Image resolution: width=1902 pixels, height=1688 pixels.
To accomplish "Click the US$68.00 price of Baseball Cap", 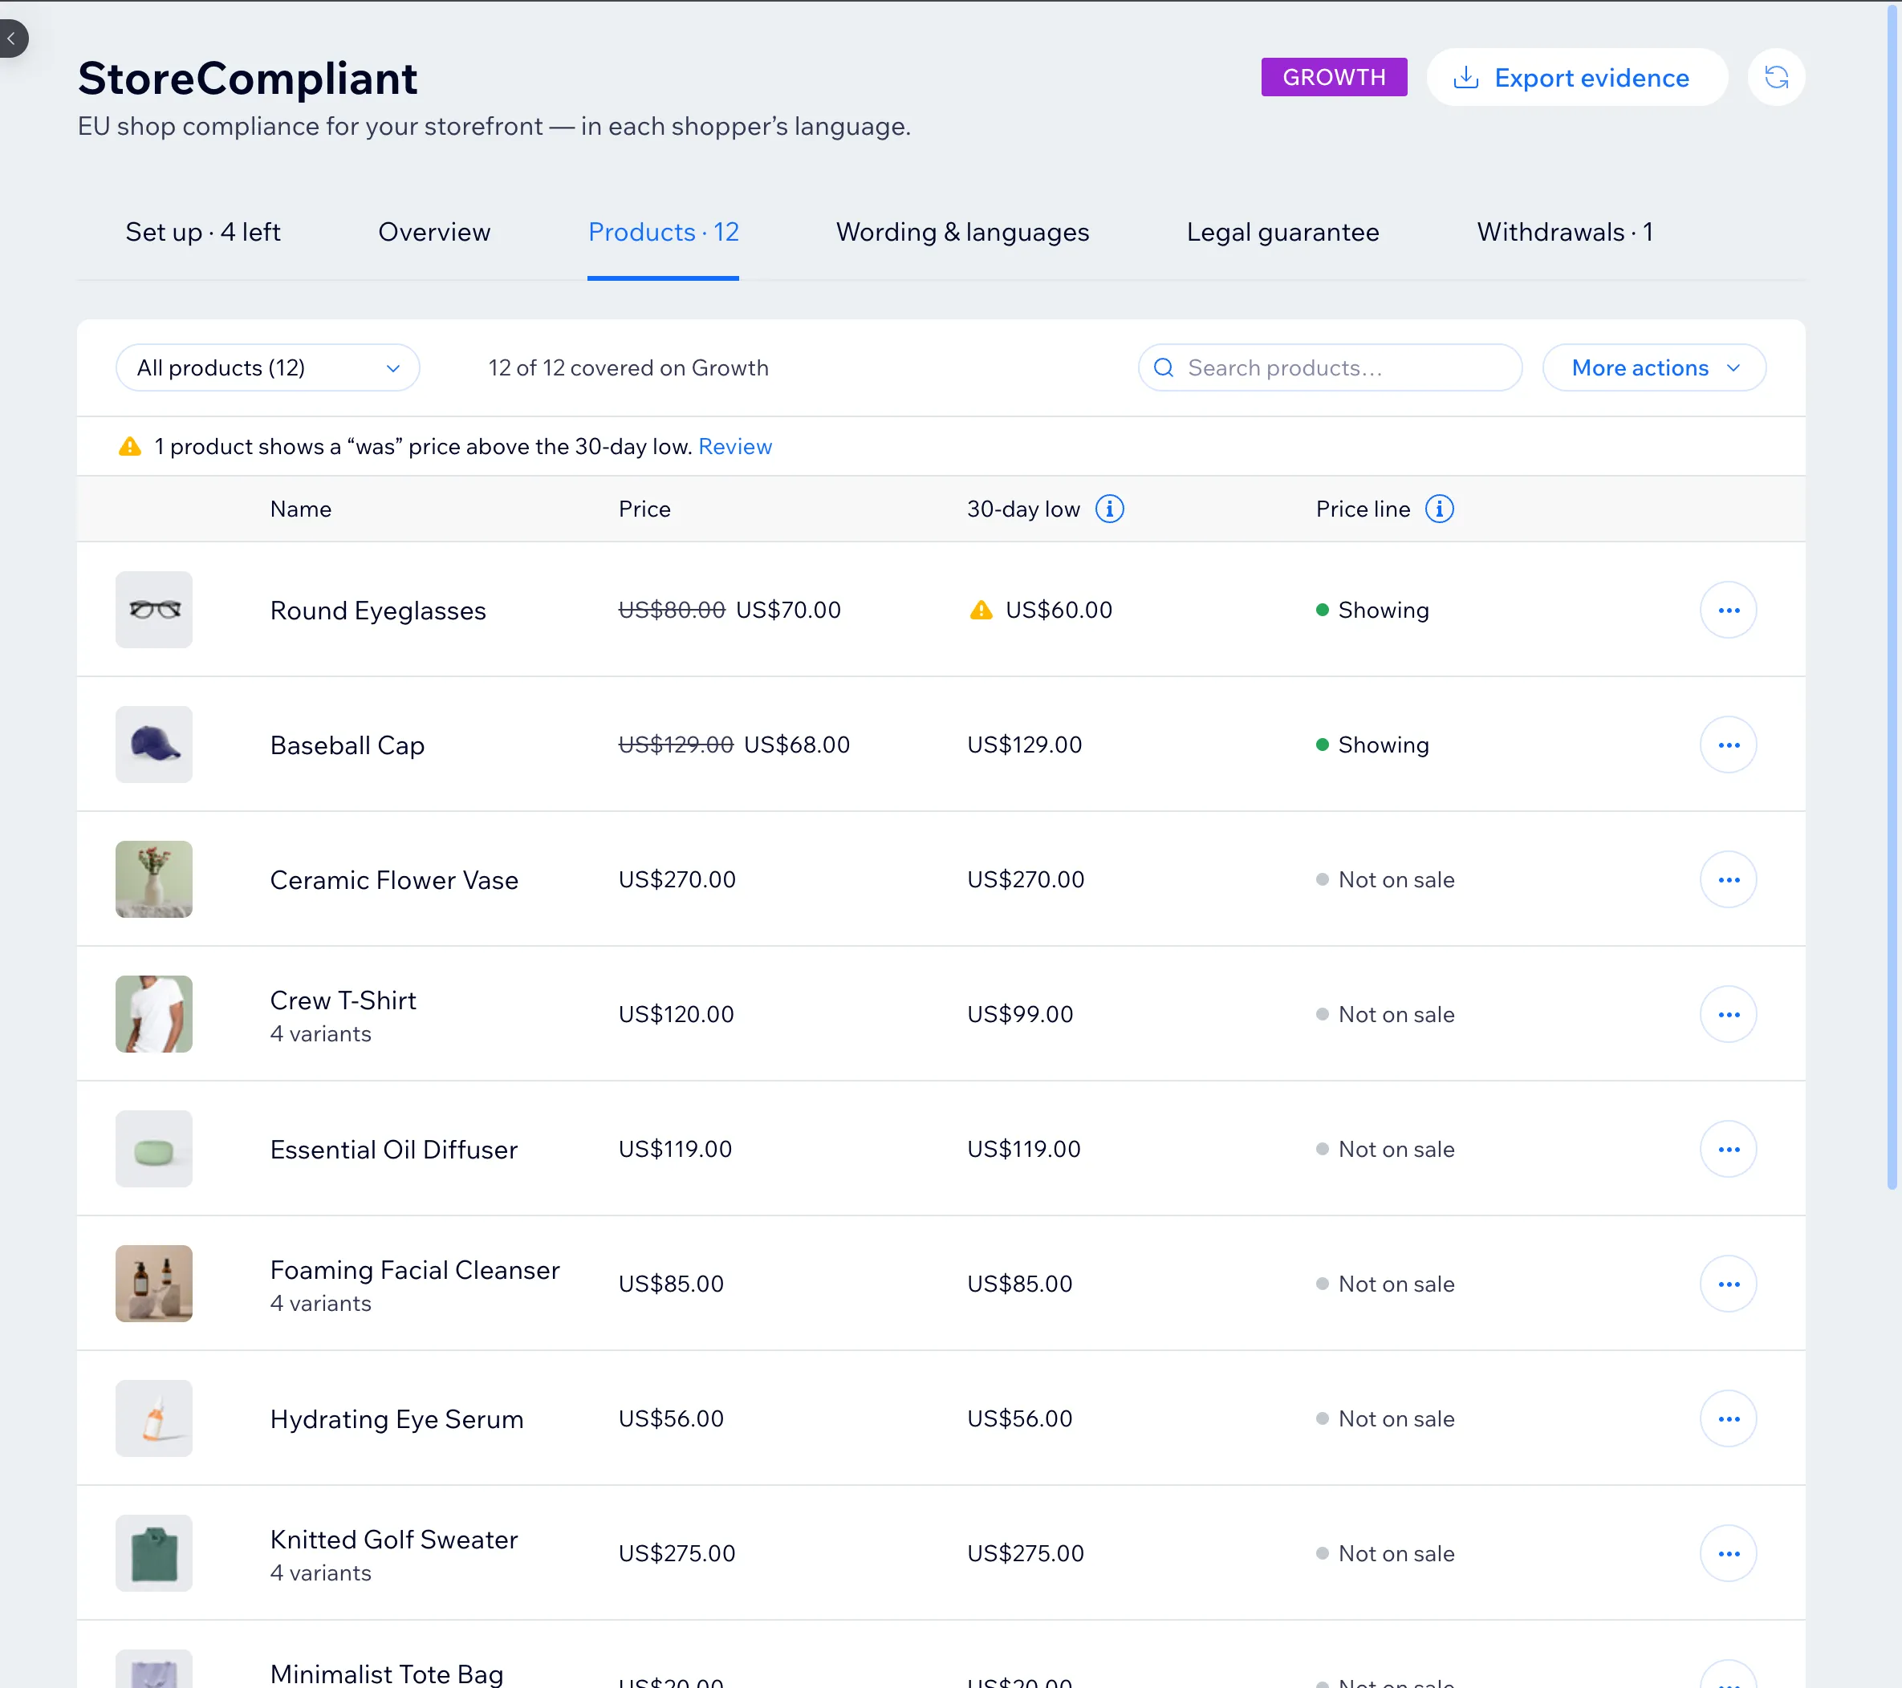I will click(x=797, y=745).
